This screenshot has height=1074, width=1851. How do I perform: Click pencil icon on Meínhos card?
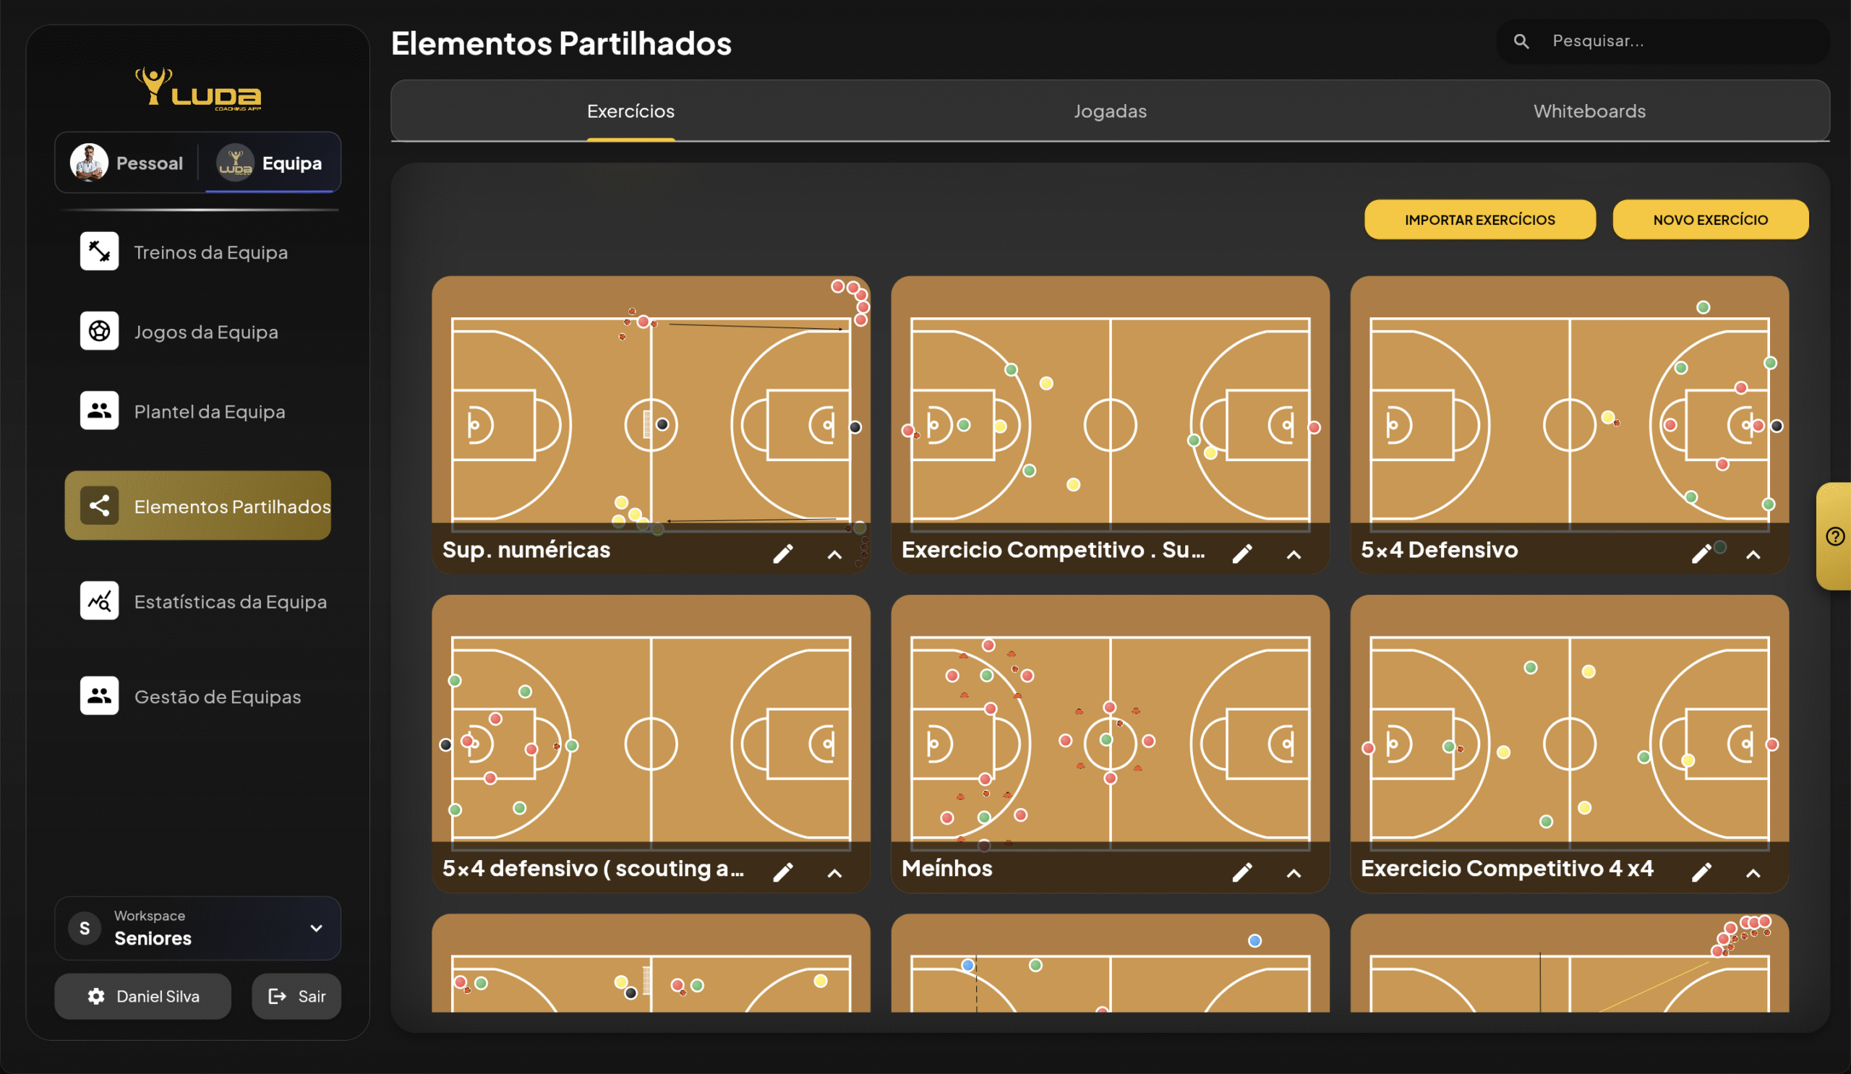tap(1242, 872)
